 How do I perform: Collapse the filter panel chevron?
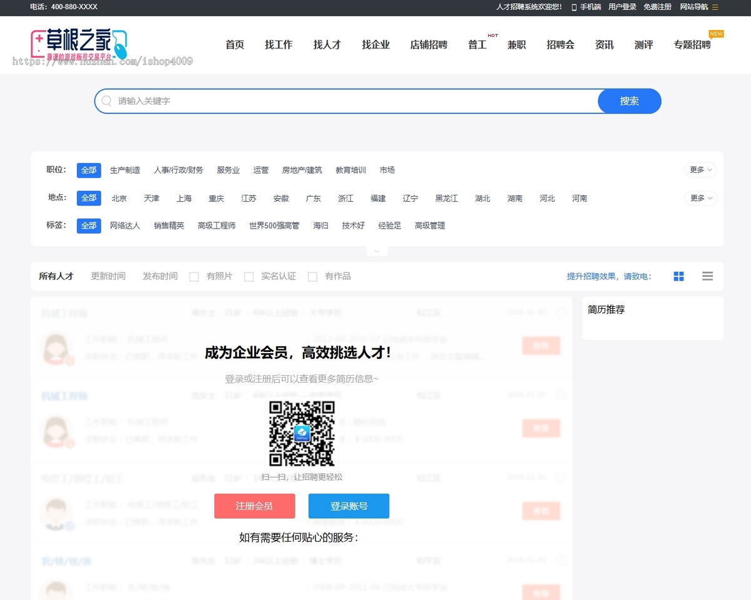[377, 251]
